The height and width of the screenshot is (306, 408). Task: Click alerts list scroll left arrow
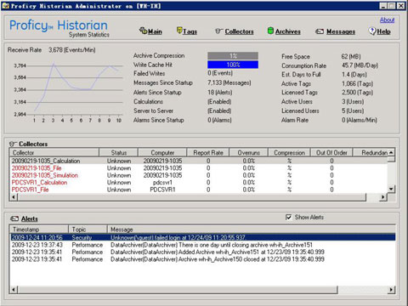pos(14,290)
